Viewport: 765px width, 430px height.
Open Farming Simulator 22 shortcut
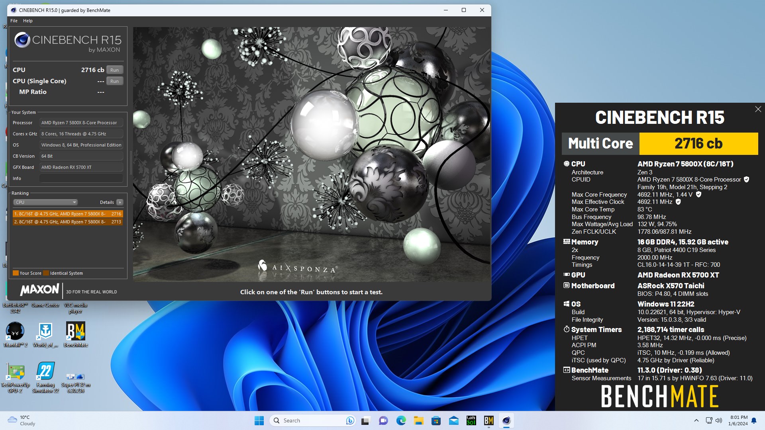45,377
